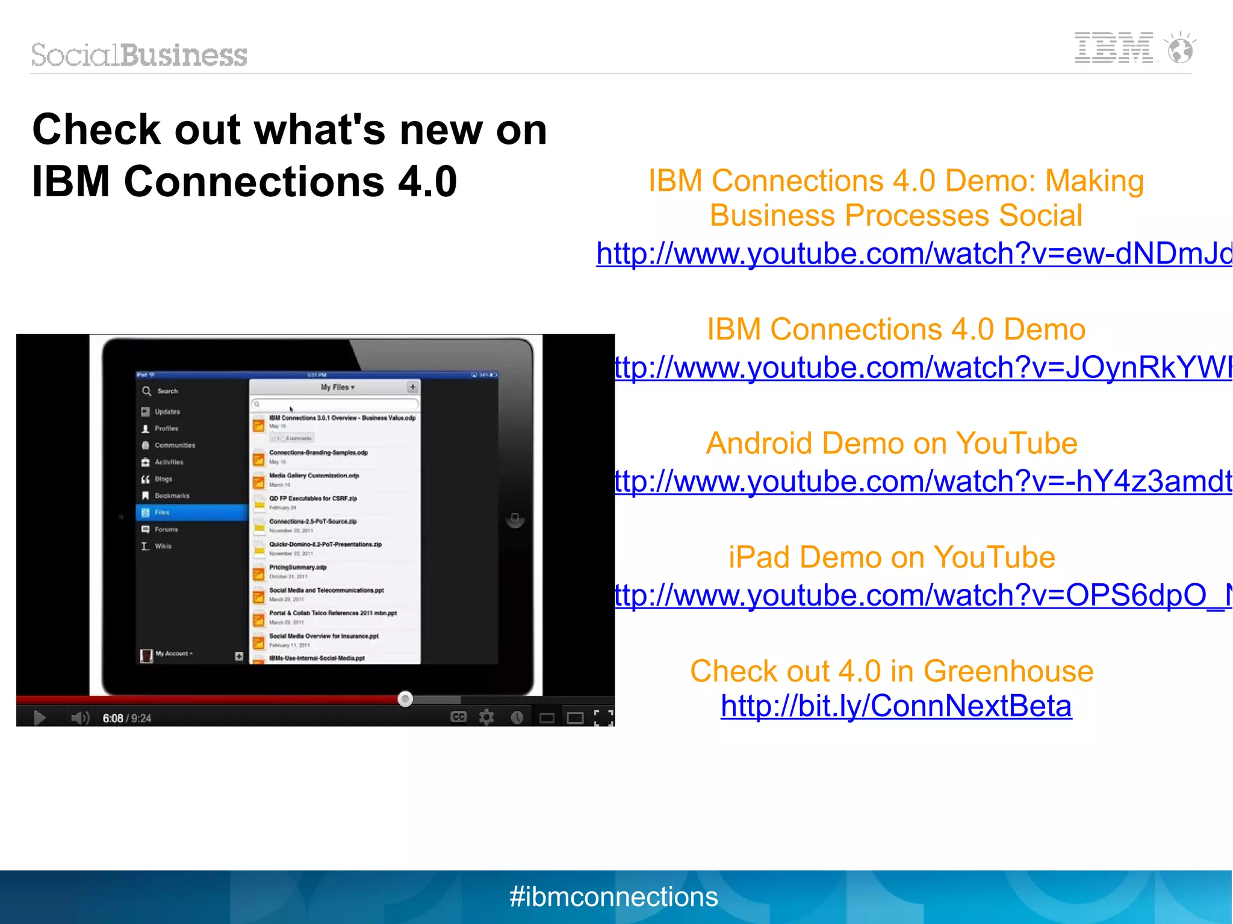Screen dimensions: 1233x924
Task: Open the Android Demo YouTube link
Action: (923, 481)
